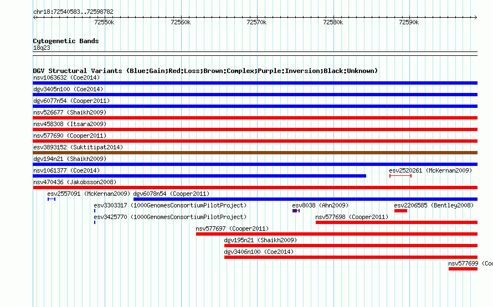Click the tiny blue esv3425770 marker
The image size is (493, 307).
click(95, 222)
